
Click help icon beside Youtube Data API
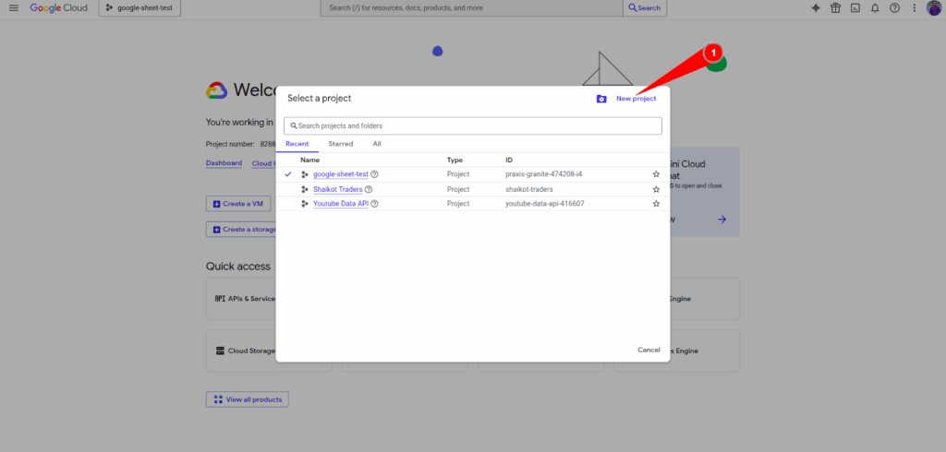coord(374,204)
